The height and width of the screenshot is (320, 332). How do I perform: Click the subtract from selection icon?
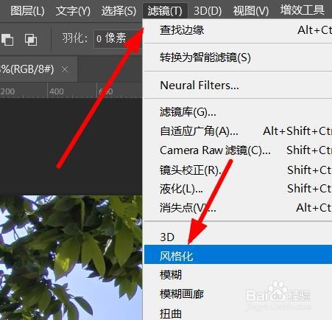point(7,39)
